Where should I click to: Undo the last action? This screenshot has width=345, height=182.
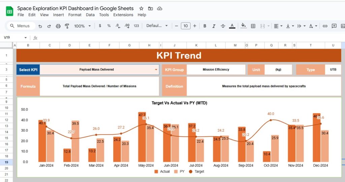[40, 26]
